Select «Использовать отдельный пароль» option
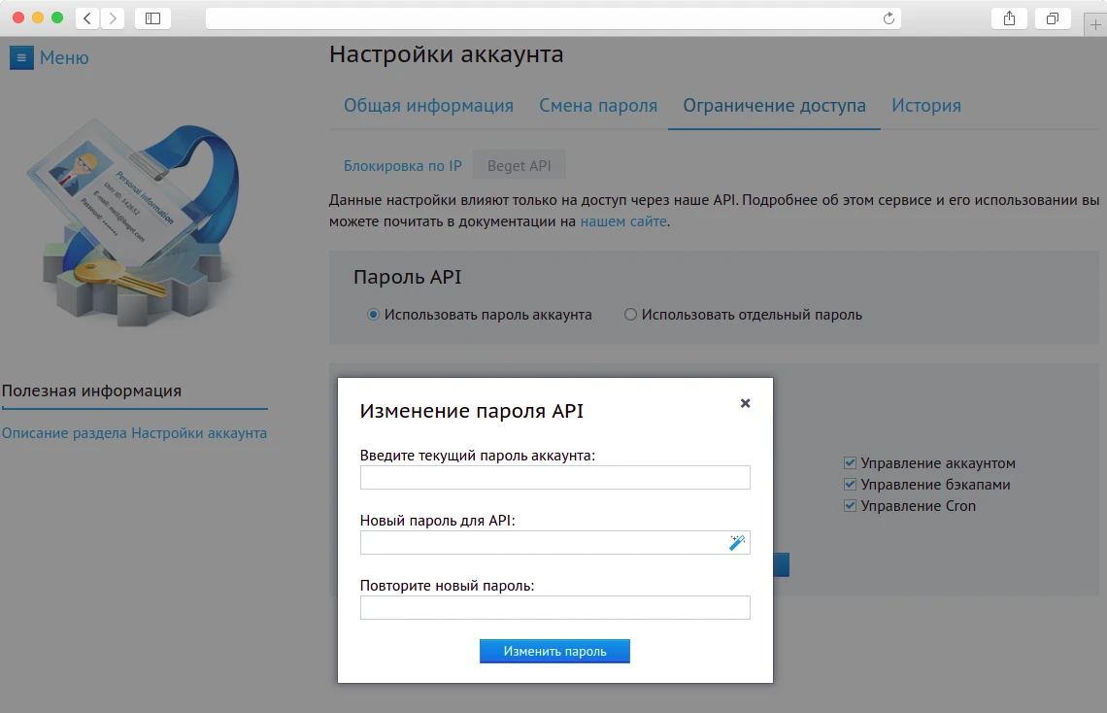 630,314
